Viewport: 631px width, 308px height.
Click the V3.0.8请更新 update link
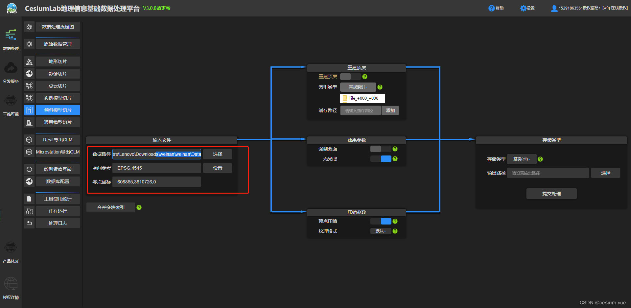(x=156, y=8)
